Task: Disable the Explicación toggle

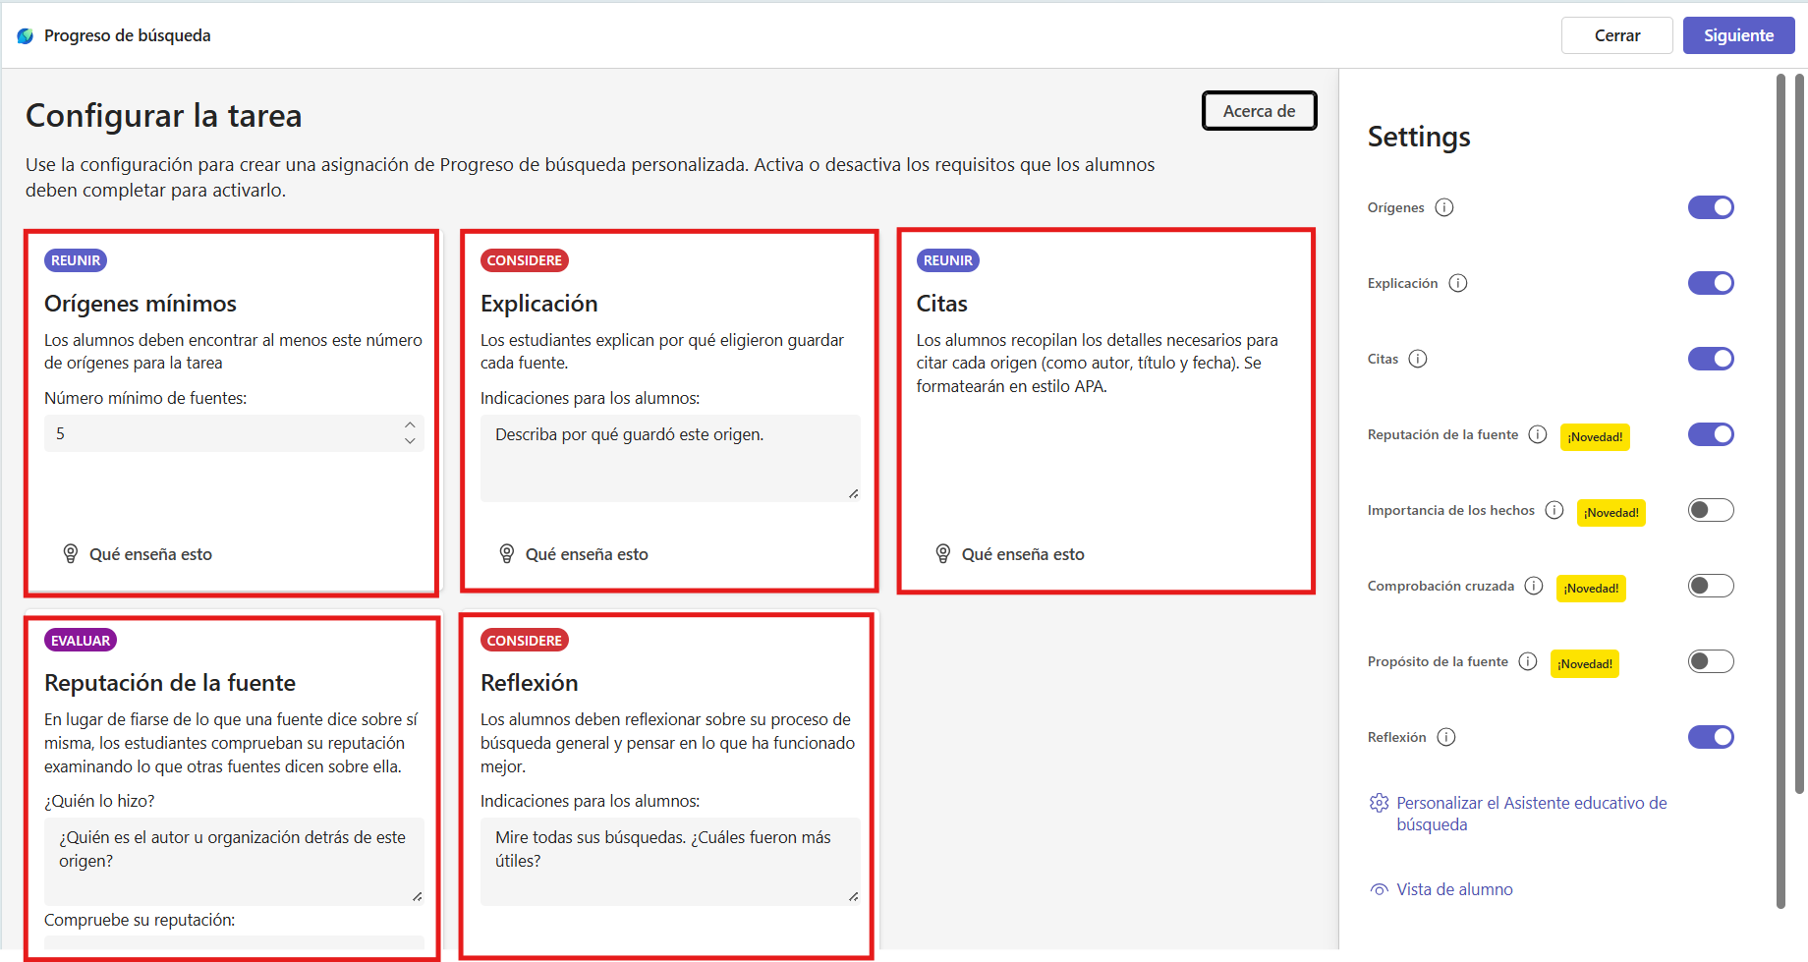Action: (1711, 283)
